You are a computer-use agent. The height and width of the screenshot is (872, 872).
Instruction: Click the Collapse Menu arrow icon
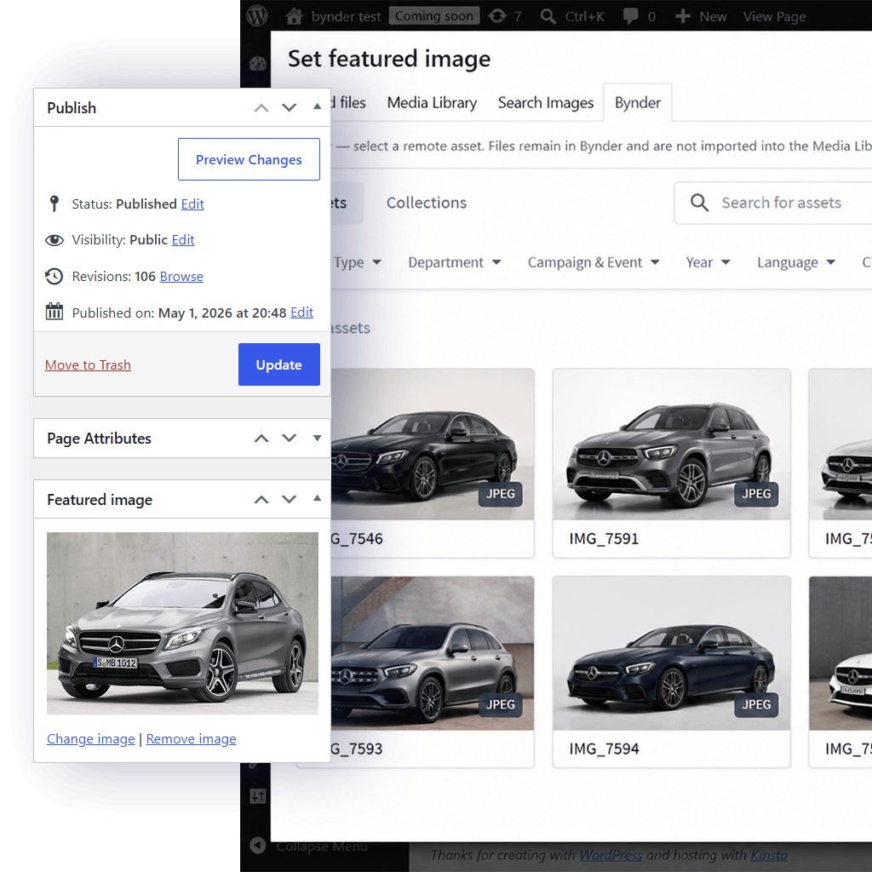pos(257,846)
